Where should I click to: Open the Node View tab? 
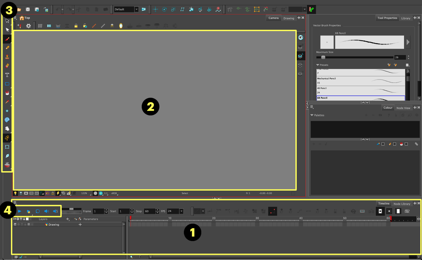(x=403, y=108)
